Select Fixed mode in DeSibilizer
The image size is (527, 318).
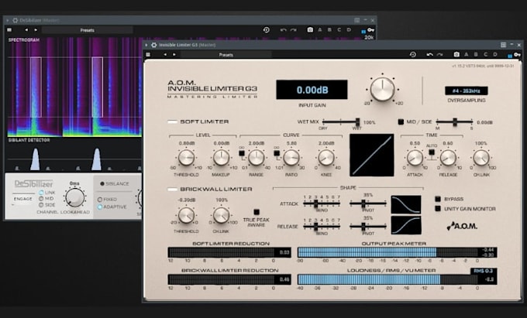(100, 200)
